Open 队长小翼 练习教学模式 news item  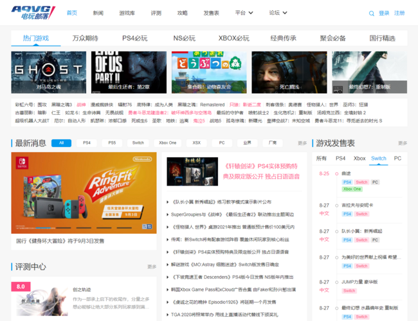click(x=221, y=202)
